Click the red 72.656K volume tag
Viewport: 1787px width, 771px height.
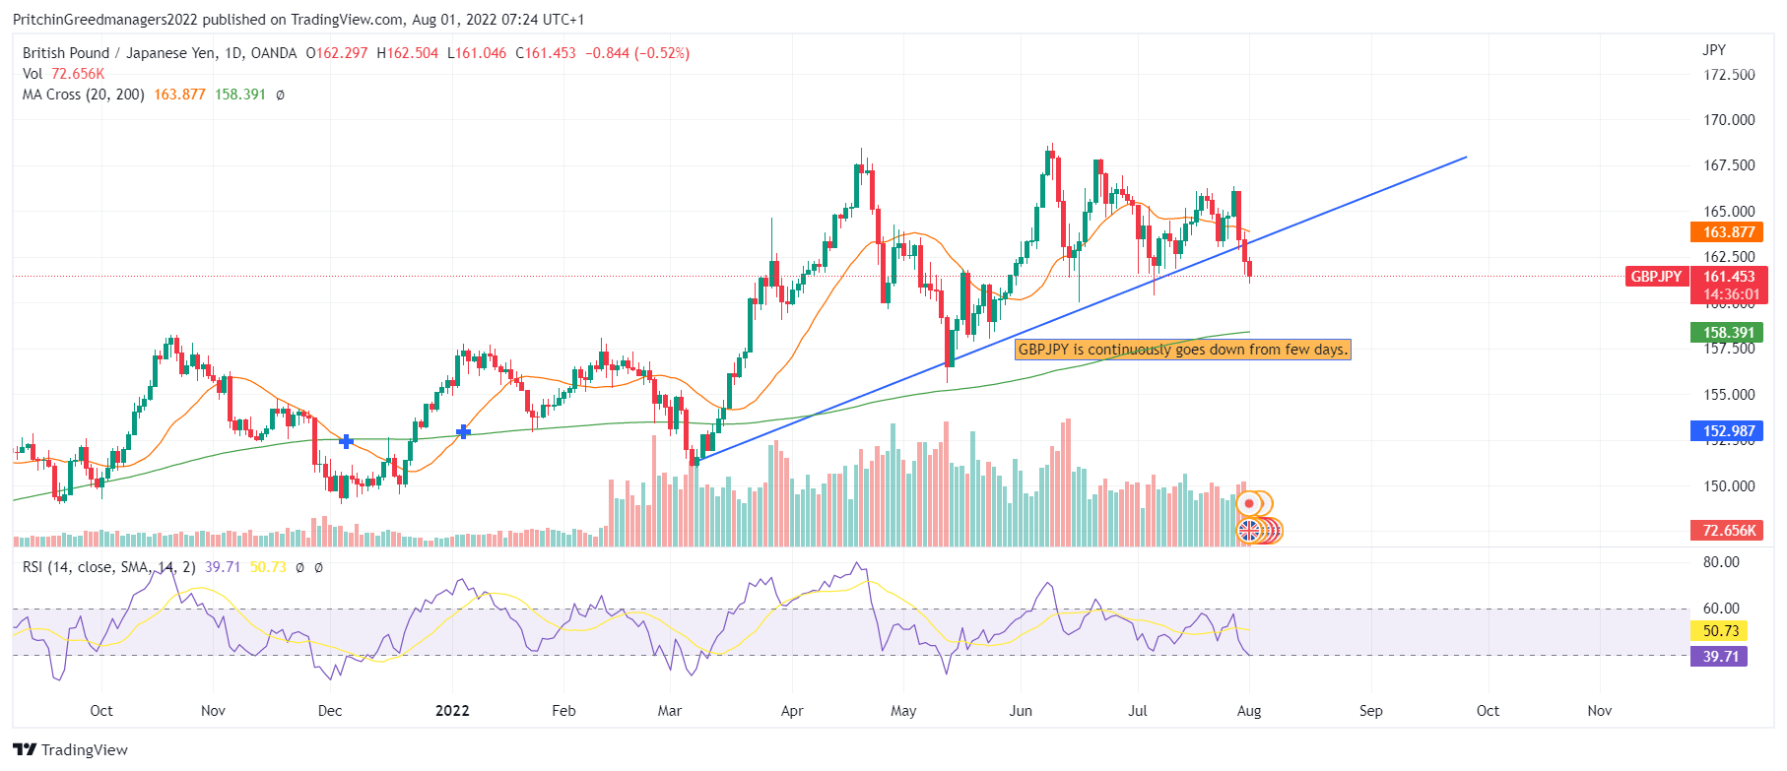coord(1729,531)
